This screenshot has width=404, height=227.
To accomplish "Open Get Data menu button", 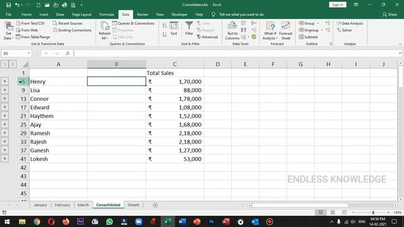I will tap(8, 31).
